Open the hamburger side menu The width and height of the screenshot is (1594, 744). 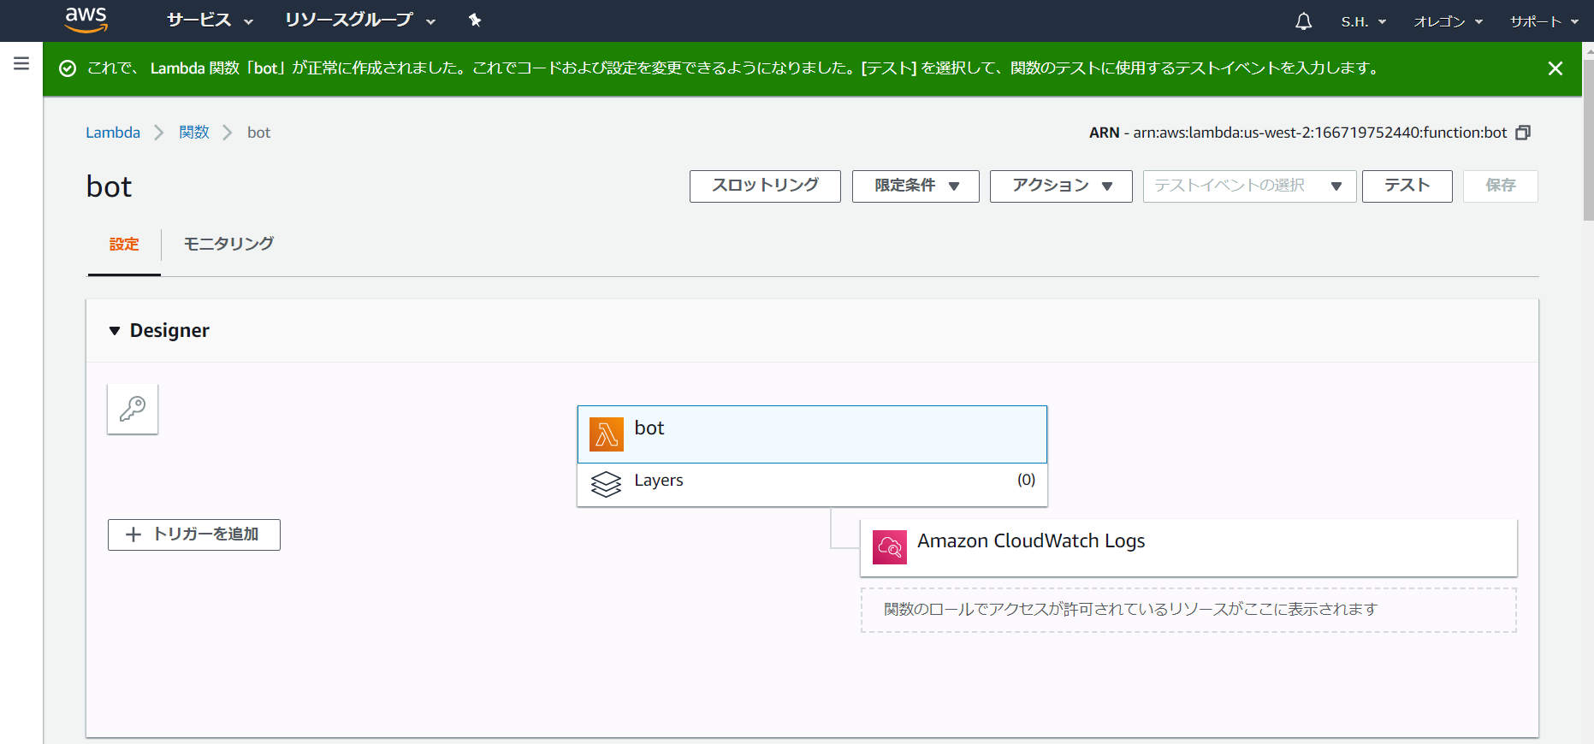pyautogui.click(x=21, y=63)
